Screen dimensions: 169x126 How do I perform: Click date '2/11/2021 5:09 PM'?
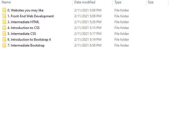(88, 16)
